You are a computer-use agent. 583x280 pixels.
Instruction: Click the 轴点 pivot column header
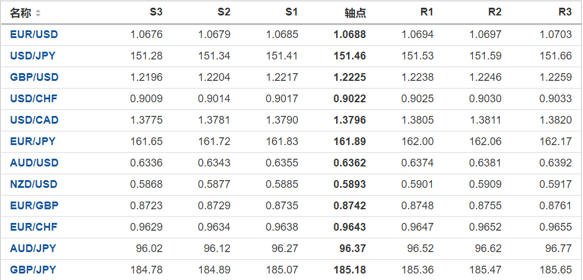[x=355, y=12]
